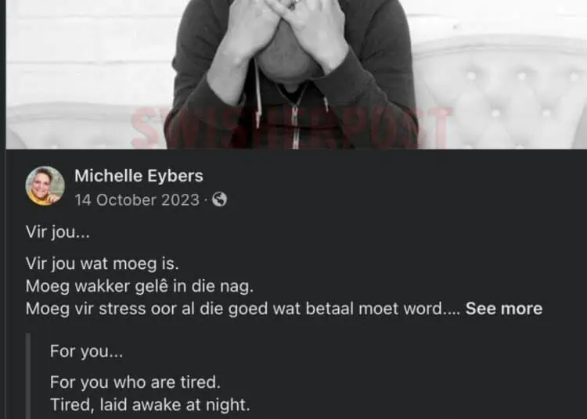Click the line "Moeg wakker gelê in die nag."
The width and height of the screenshot is (587, 419).
tap(139, 286)
